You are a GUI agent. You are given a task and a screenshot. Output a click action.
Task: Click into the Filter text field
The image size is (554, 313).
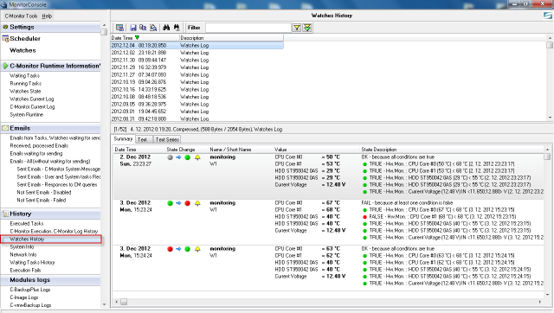pos(248,28)
